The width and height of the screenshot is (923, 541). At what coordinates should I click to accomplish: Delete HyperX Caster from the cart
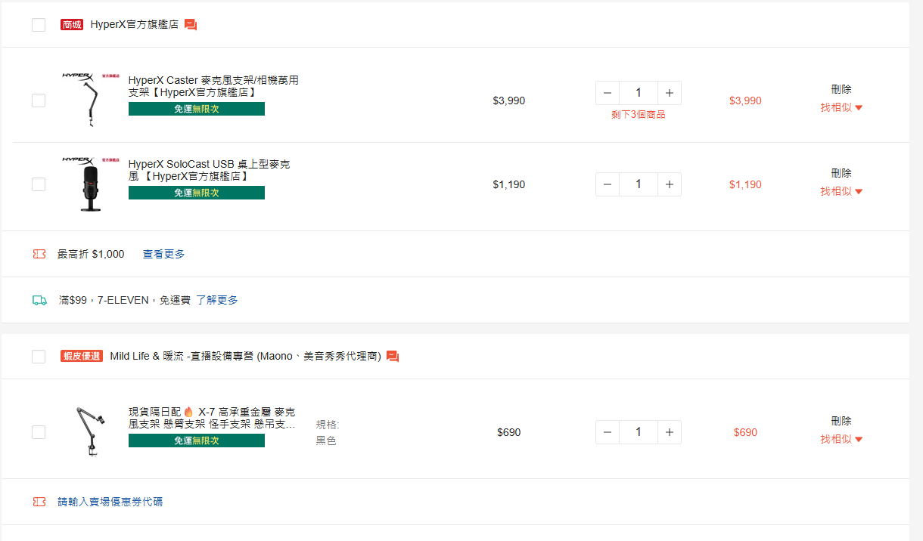841,89
